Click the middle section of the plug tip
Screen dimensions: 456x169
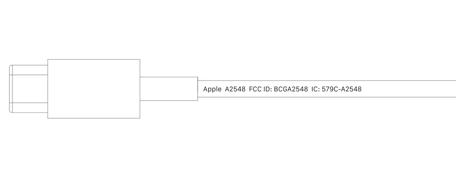pyautogui.click(x=29, y=89)
